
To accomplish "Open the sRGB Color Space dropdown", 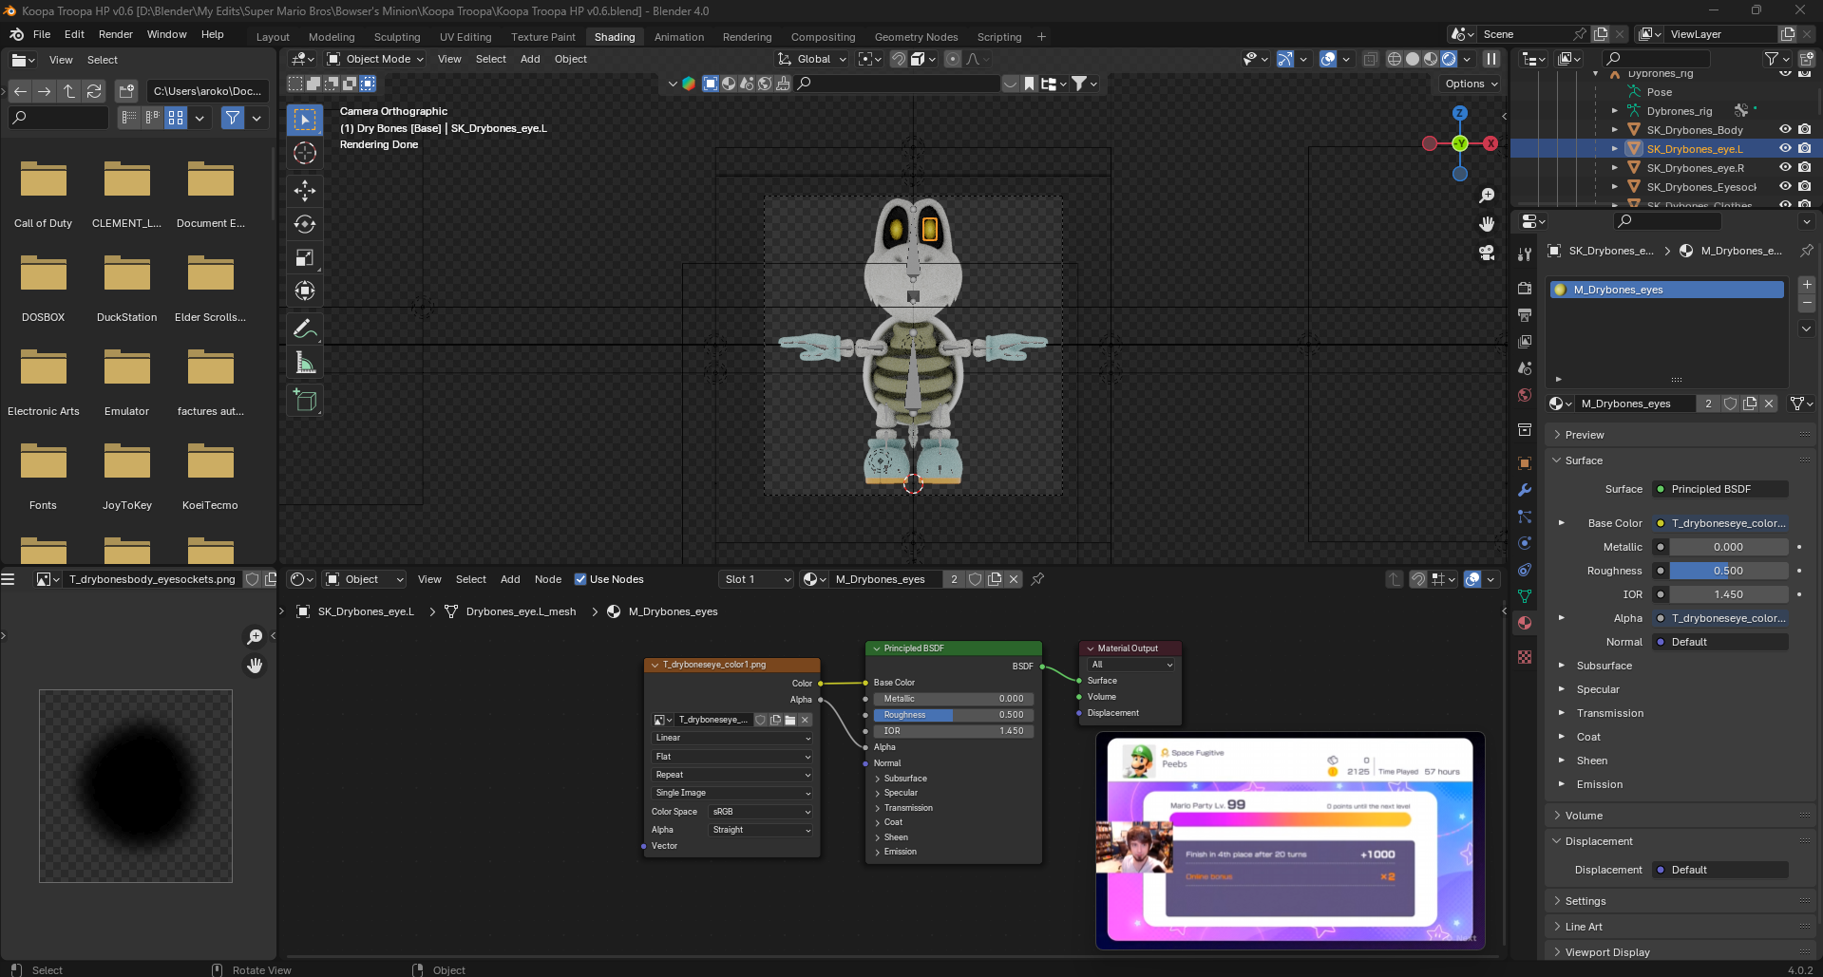I will tap(761, 812).
